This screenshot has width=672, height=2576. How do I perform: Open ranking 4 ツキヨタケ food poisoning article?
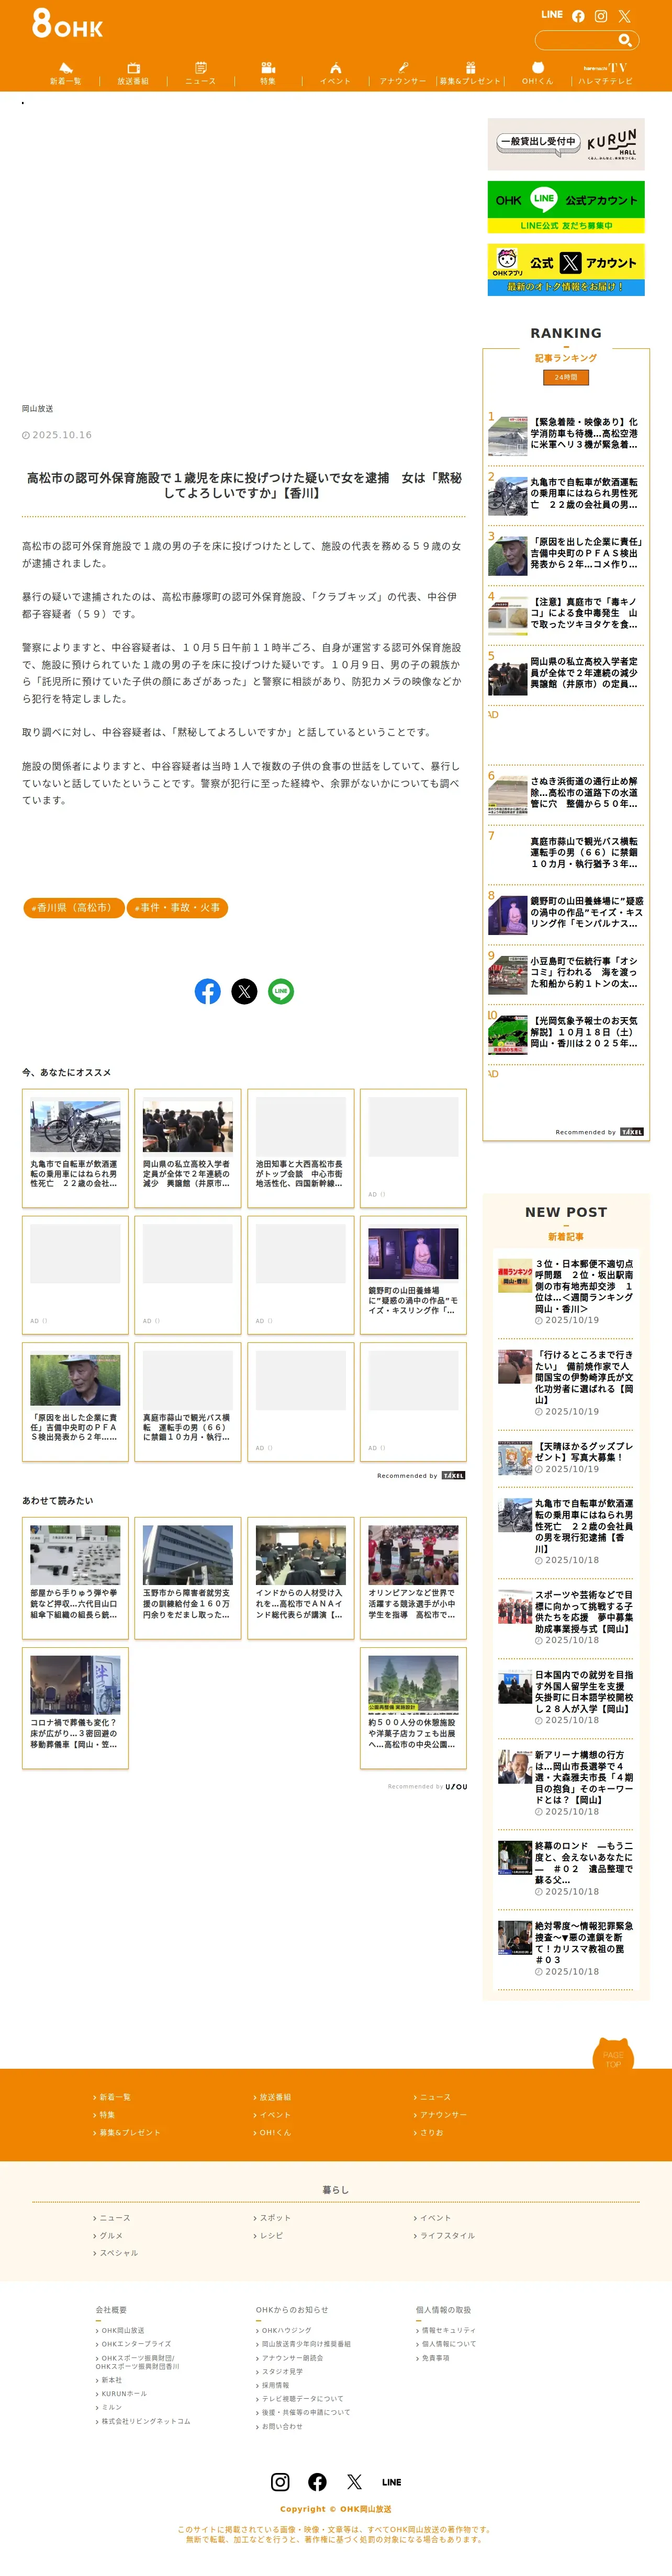pos(566,614)
